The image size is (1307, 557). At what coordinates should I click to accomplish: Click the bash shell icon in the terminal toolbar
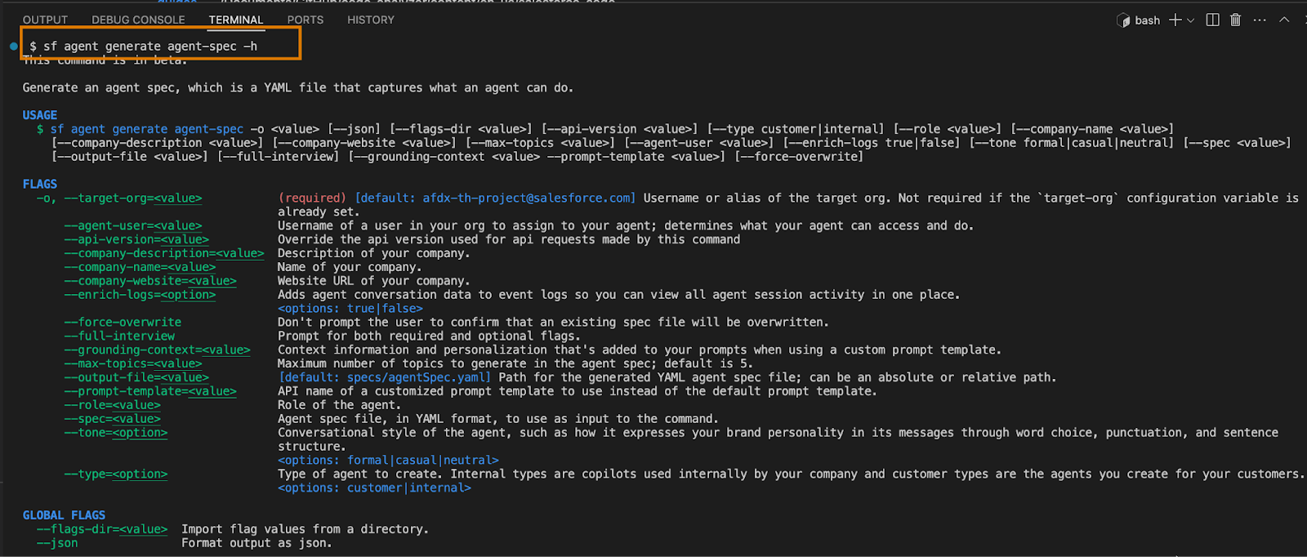click(x=1124, y=20)
